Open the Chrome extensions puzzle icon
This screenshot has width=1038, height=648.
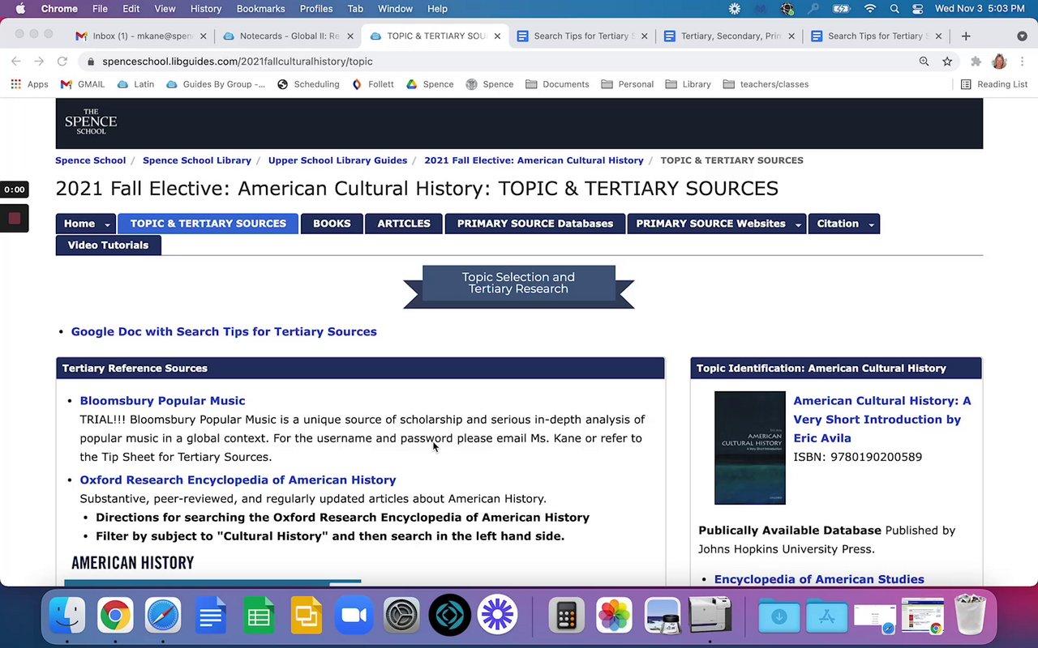976,62
